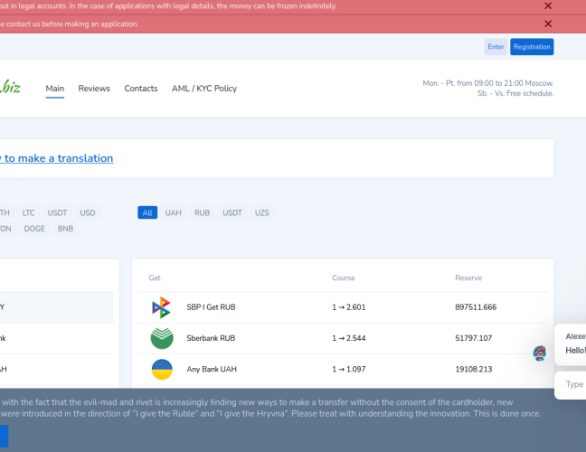Go to the Contacts page
Screen dimensions: 586x452
pos(141,89)
